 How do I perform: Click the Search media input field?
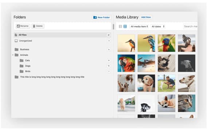(x=191, y=27)
